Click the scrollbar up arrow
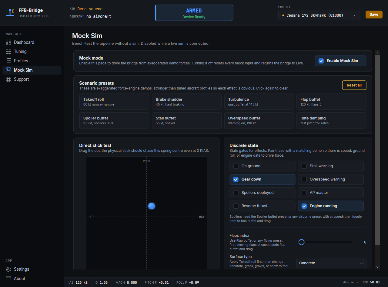 point(377,53)
